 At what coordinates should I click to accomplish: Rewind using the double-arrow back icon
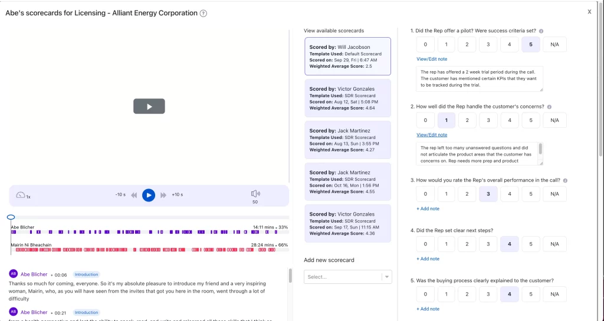click(x=134, y=196)
